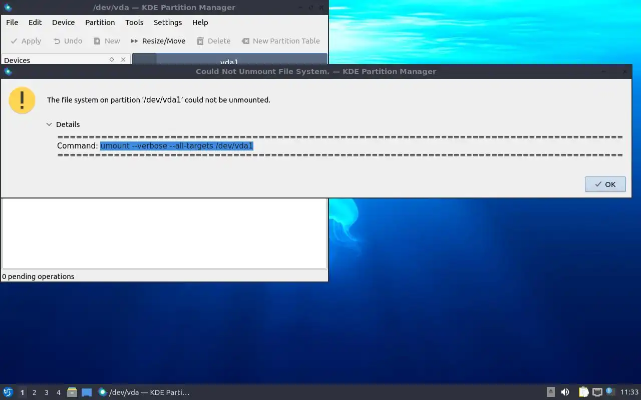
Task: Click the Undo toolbar button
Action: coord(68,41)
